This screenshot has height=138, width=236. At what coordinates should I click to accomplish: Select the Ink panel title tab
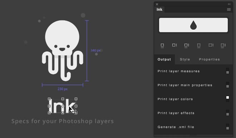coord(159,10)
